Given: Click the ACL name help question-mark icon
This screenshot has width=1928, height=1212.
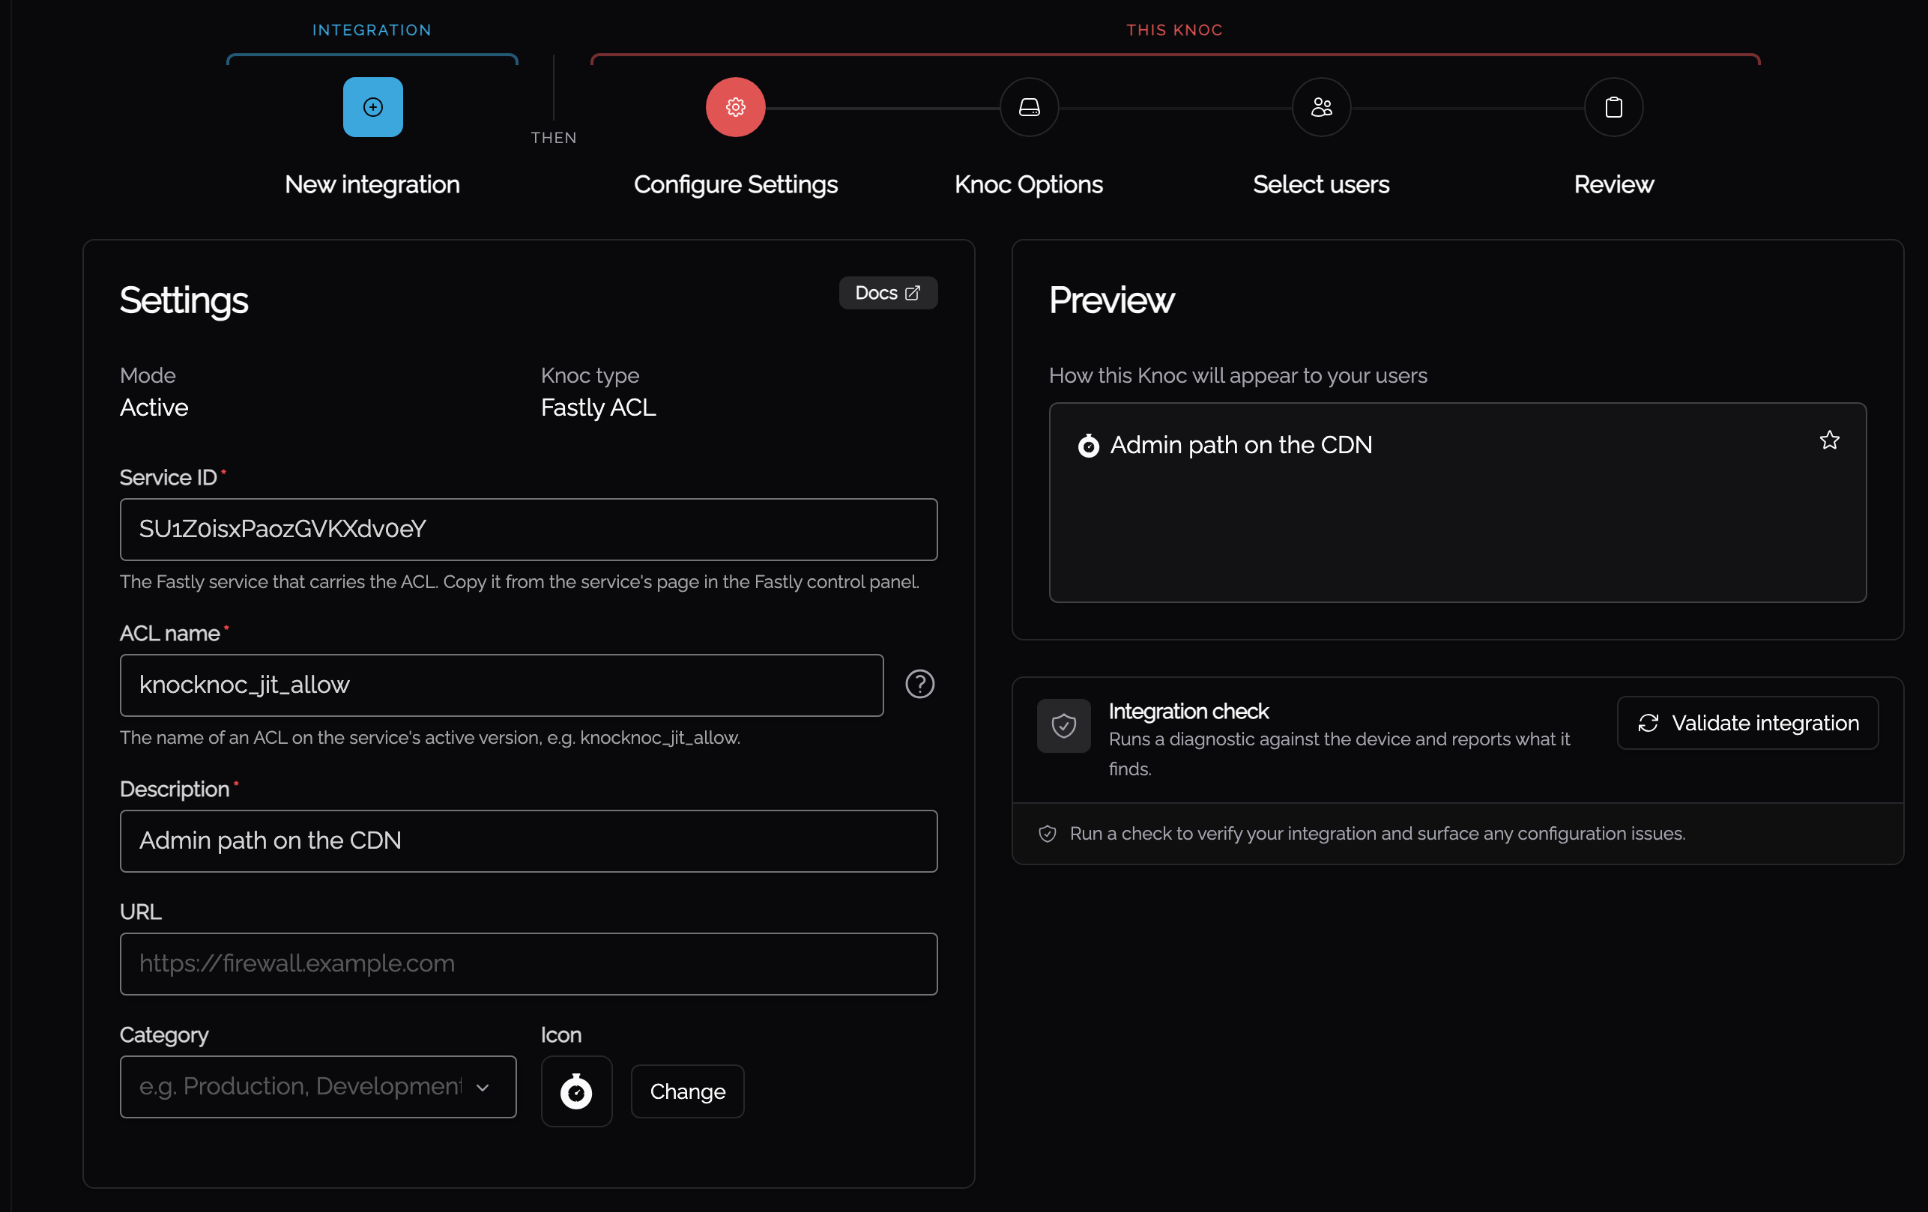Looking at the screenshot, I should (920, 685).
